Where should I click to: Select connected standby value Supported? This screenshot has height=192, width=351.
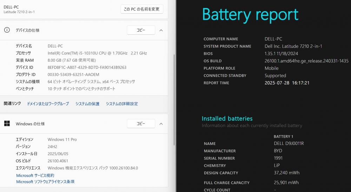(x=275, y=75)
